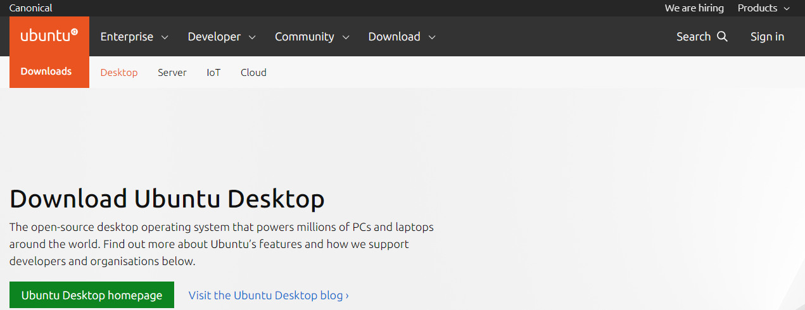Click the Search text label
Screen dimensions: 805x310
[x=694, y=37]
